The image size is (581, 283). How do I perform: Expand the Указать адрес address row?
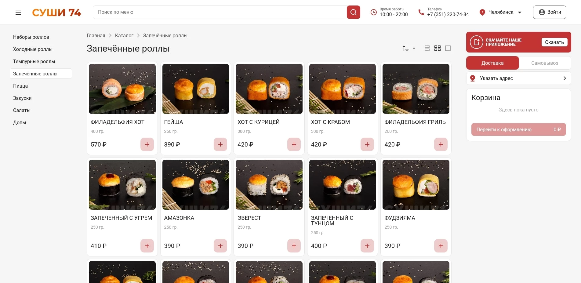pos(518,78)
